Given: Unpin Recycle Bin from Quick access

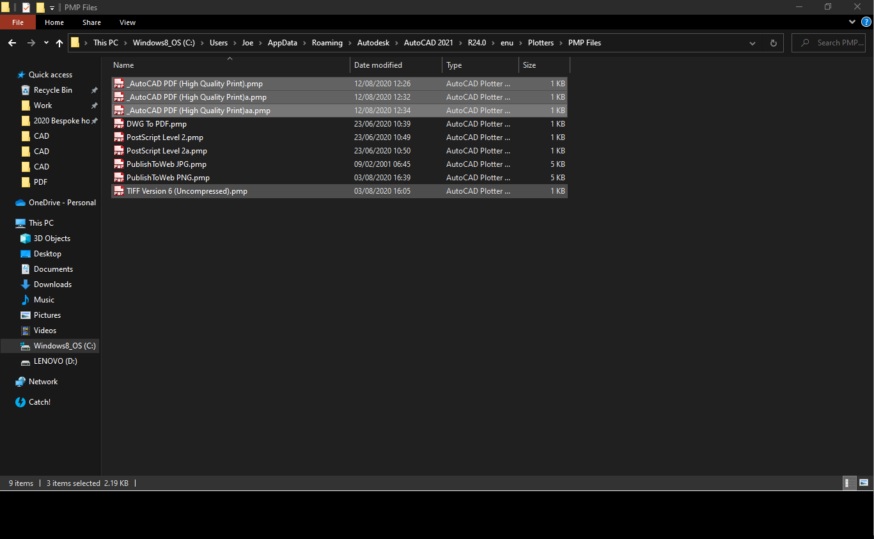Looking at the screenshot, I should click(94, 90).
